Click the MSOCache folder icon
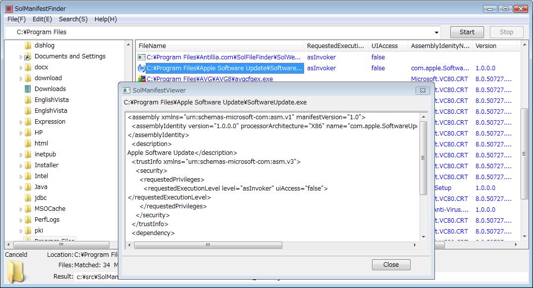The image size is (533, 288). 28,208
